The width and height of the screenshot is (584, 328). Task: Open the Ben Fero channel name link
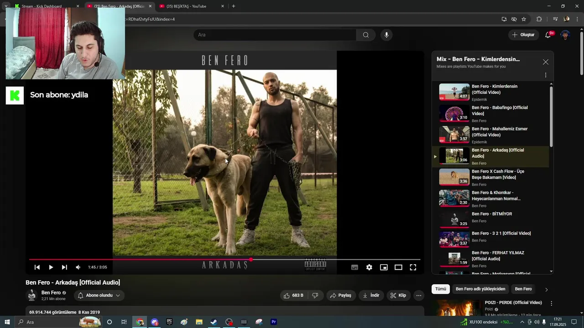pyautogui.click(x=51, y=292)
